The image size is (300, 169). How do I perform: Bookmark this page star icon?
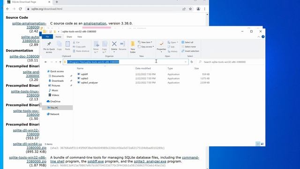[190, 9]
